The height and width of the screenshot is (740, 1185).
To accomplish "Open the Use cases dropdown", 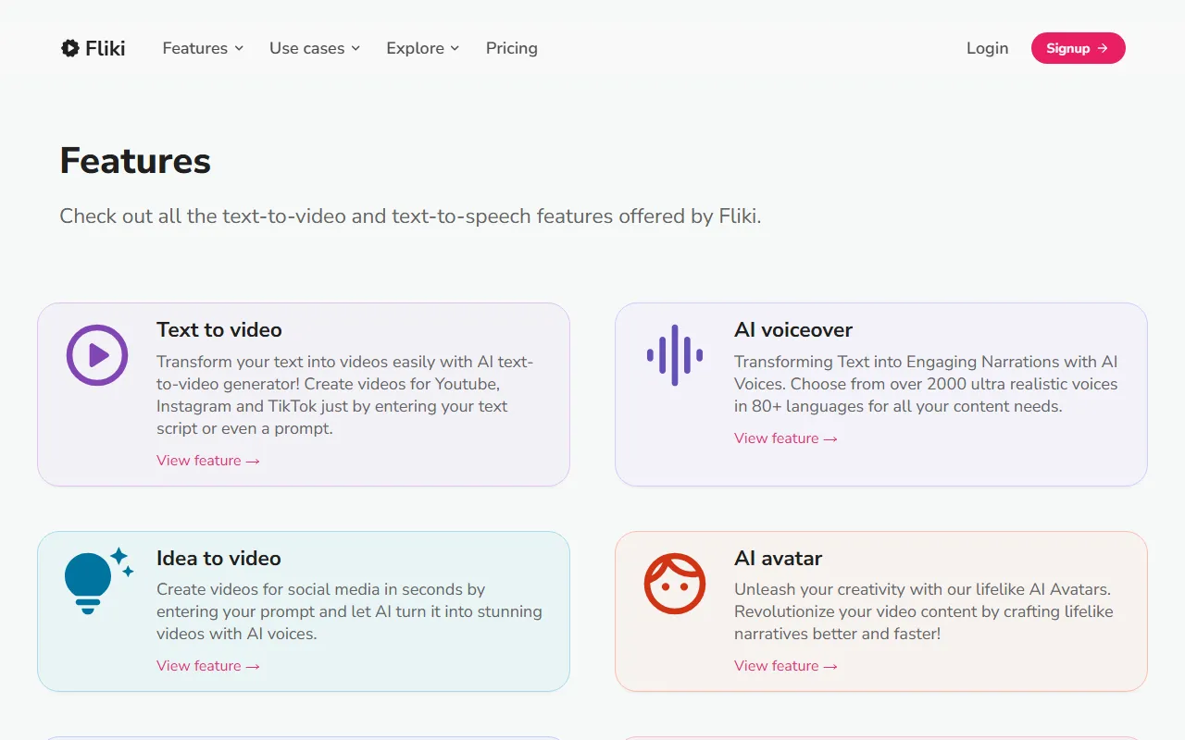I will pyautogui.click(x=314, y=48).
